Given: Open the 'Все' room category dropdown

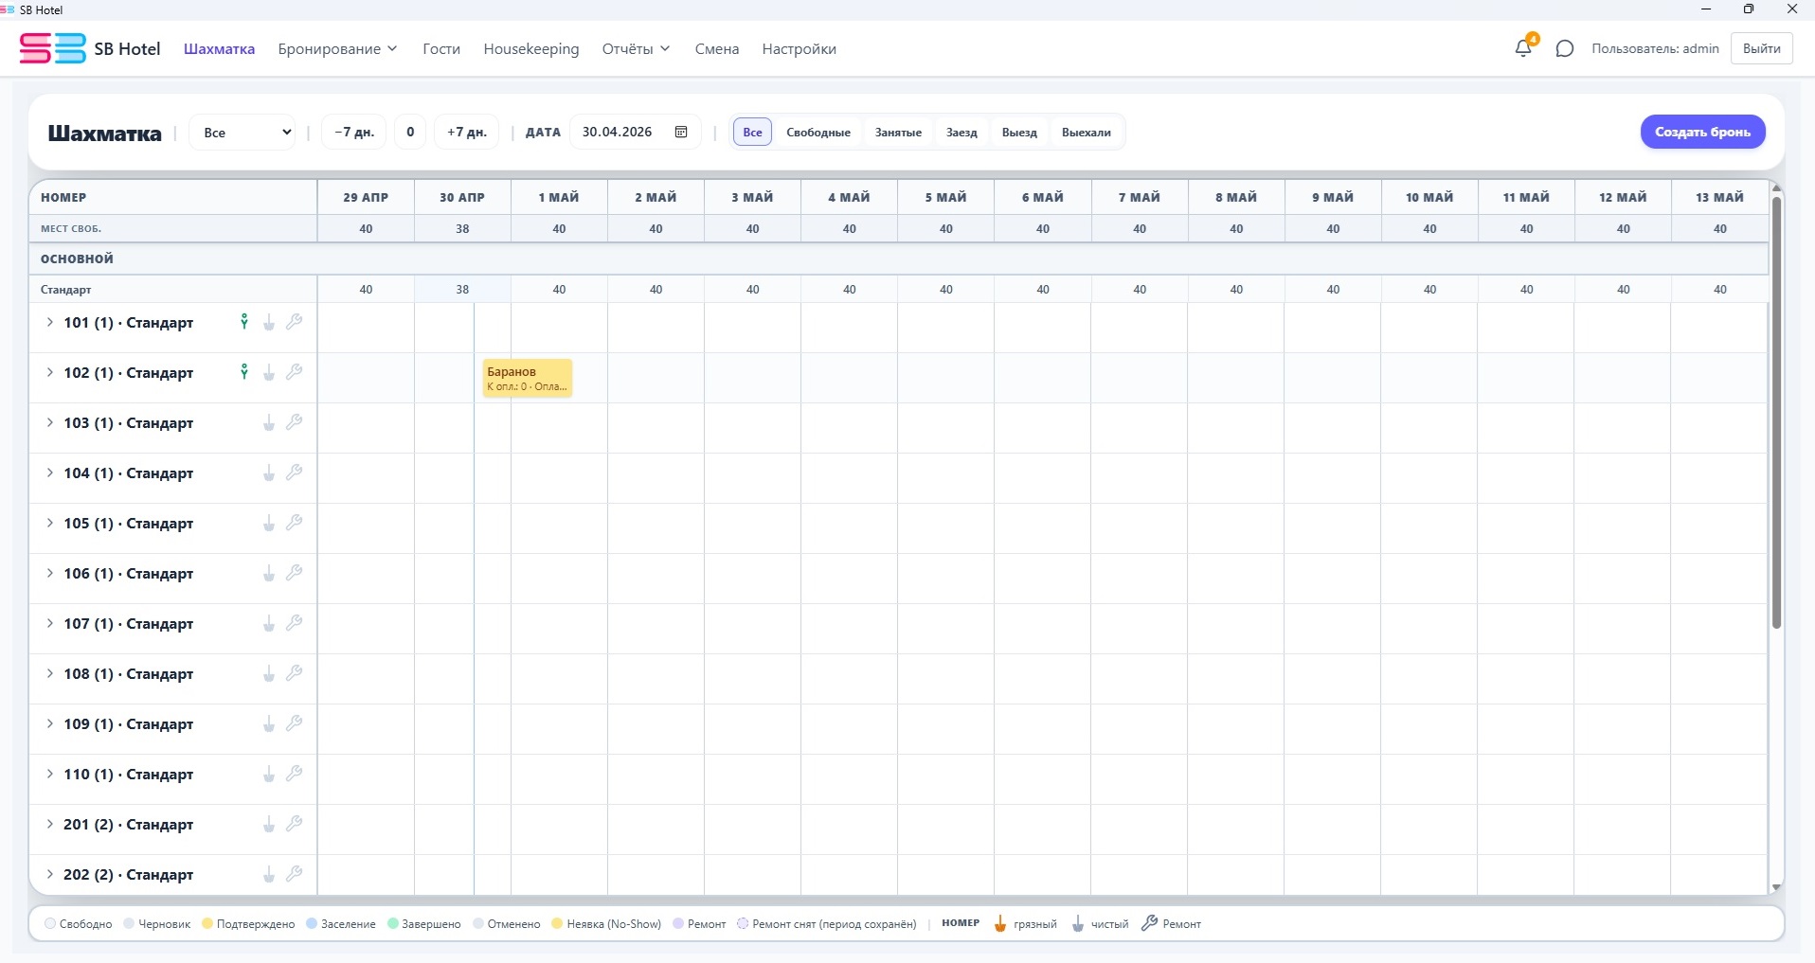Looking at the screenshot, I should [x=243, y=133].
